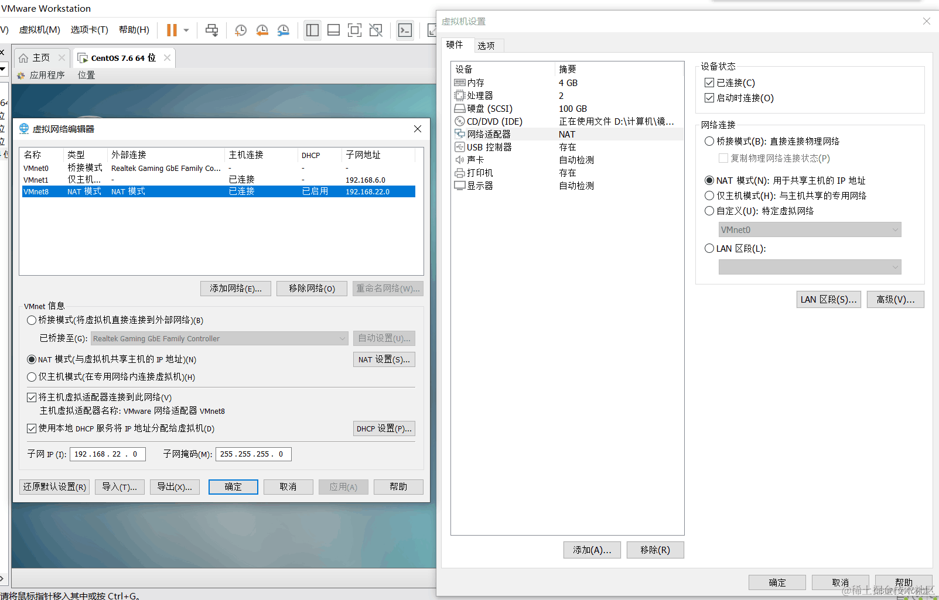Click 导出(X)... in the network editor
The image size is (939, 600).
point(175,487)
